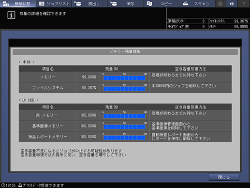Open the スキャン tab

[197, 3]
